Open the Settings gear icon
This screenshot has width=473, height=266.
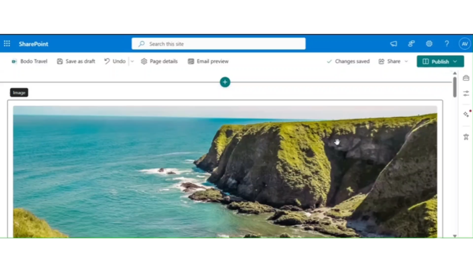[x=429, y=44]
